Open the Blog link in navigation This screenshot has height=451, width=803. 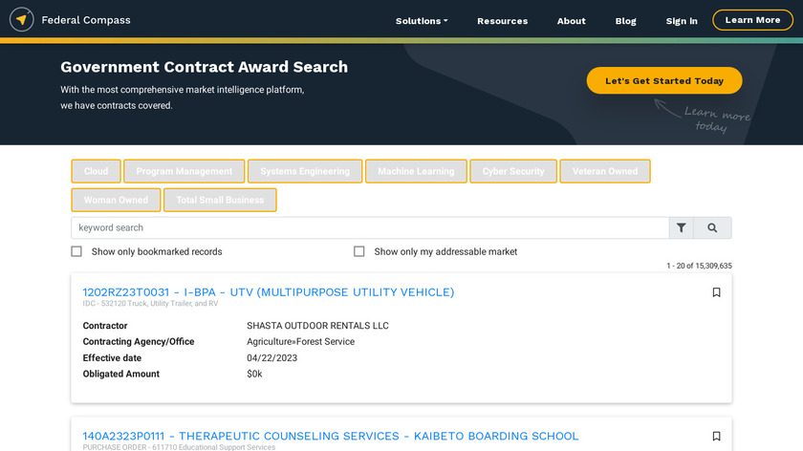(x=625, y=21)
